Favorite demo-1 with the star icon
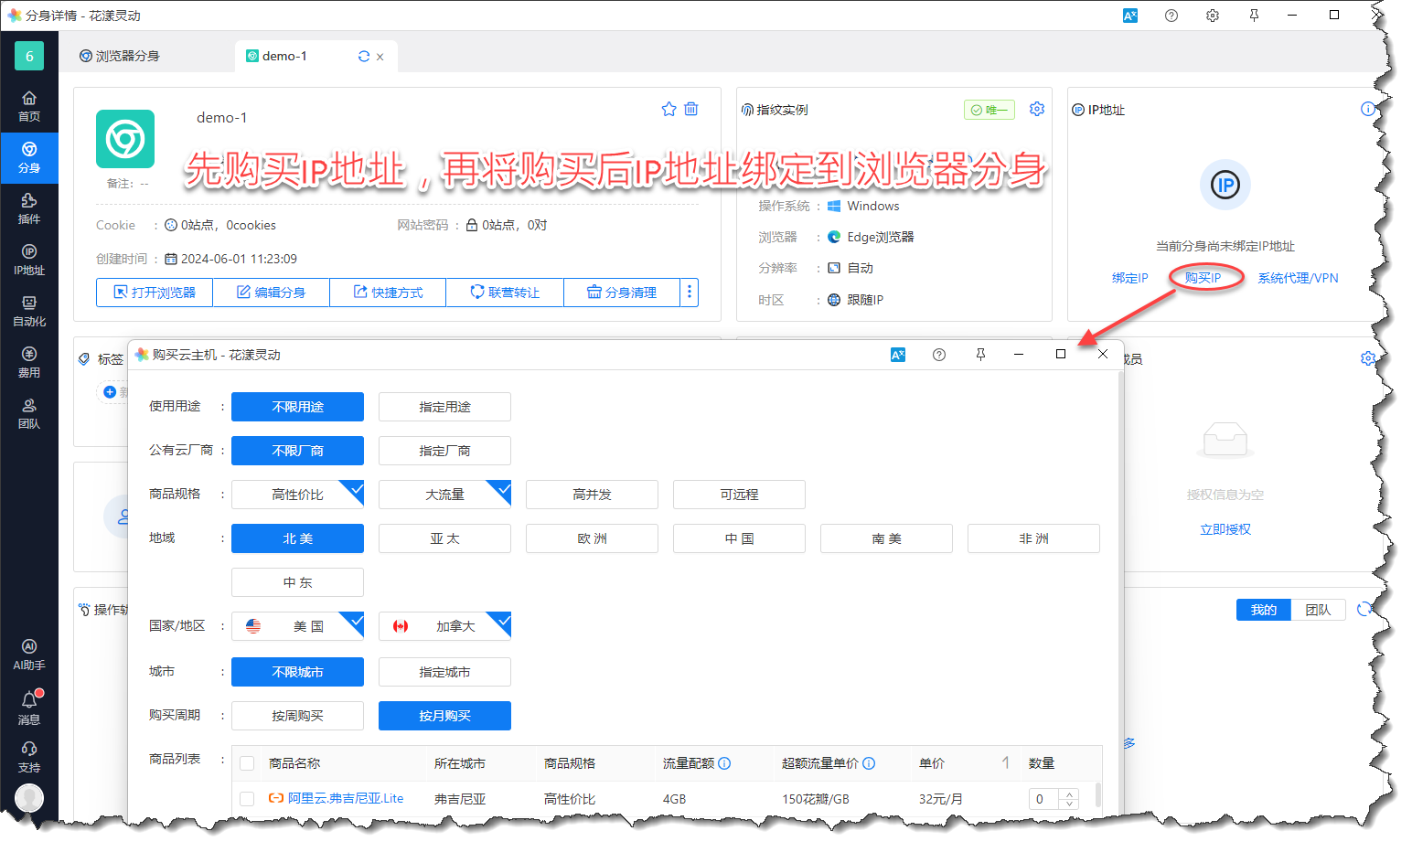This screenshot has width=1412, height=852. pos(669,109)
